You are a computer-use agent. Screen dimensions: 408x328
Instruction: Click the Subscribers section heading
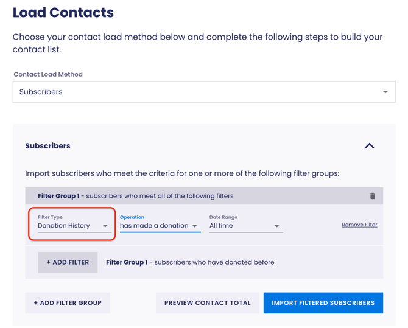point(47,146)
